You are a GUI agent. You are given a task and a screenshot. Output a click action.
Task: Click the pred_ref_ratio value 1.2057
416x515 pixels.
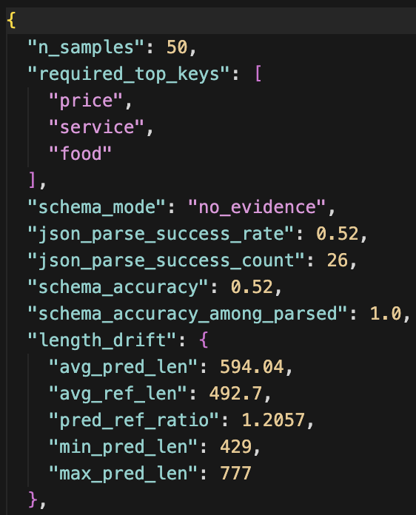[x=273, y=420]
